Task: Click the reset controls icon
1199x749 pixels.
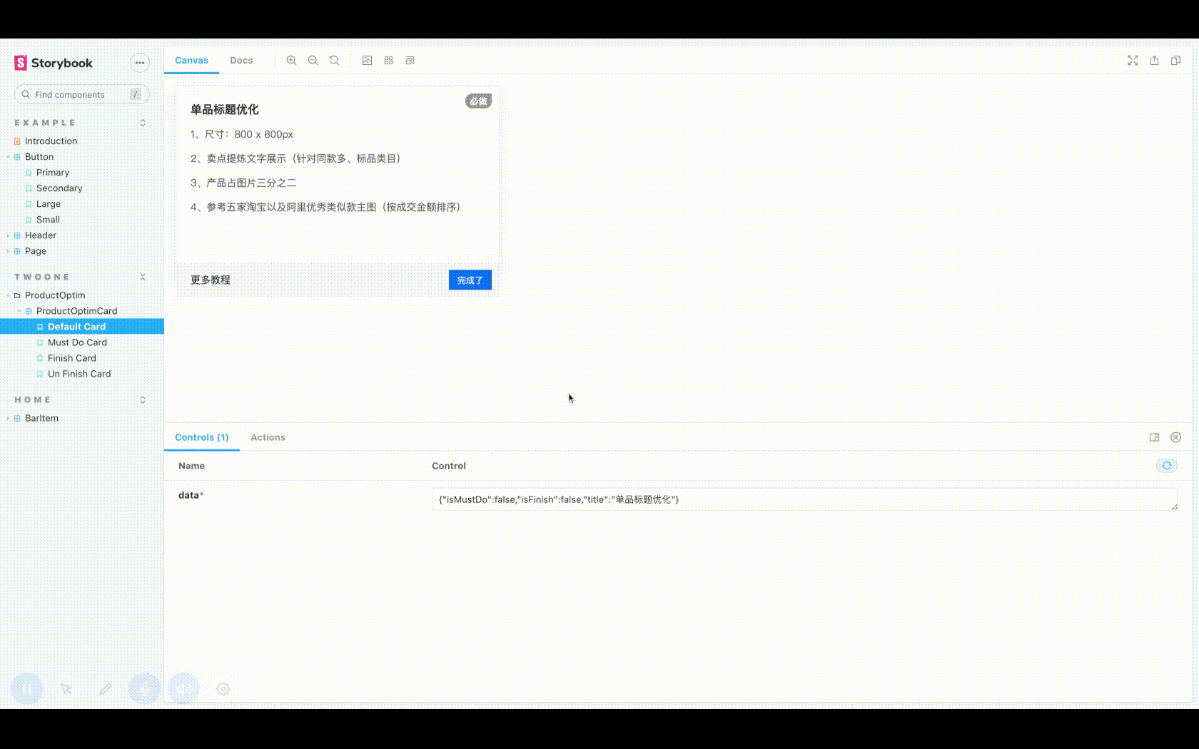Action: tap(1167, 466)
